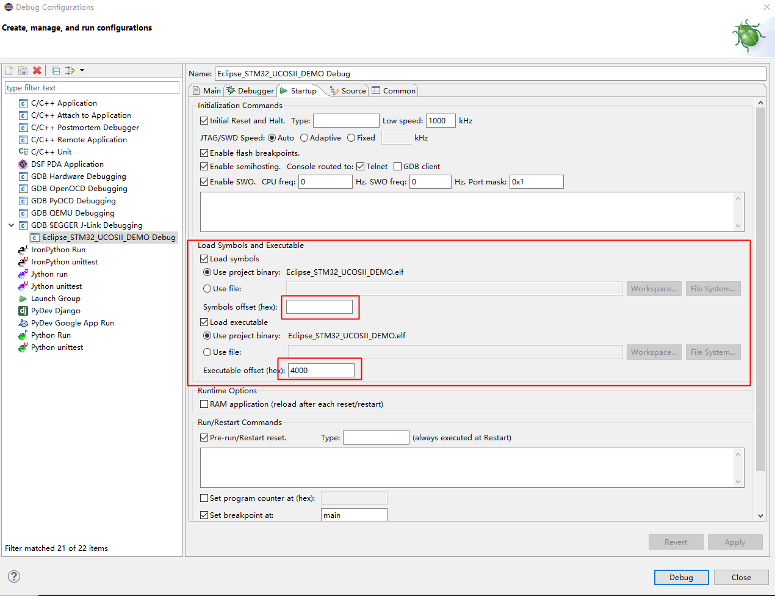Switch to the Debugger tab
Image resolution: width=775 pixels, height=596 pixels.
[250, 90]
